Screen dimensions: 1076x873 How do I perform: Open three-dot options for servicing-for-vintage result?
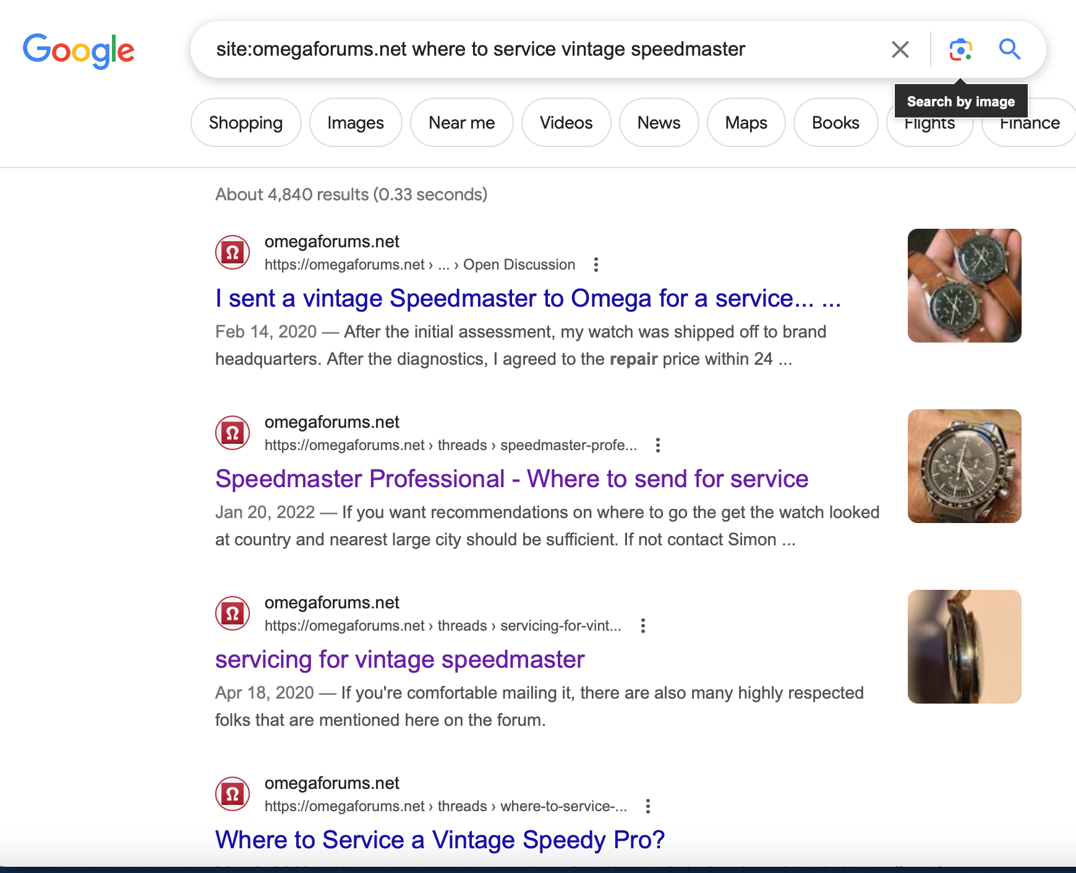coord(643,626)
